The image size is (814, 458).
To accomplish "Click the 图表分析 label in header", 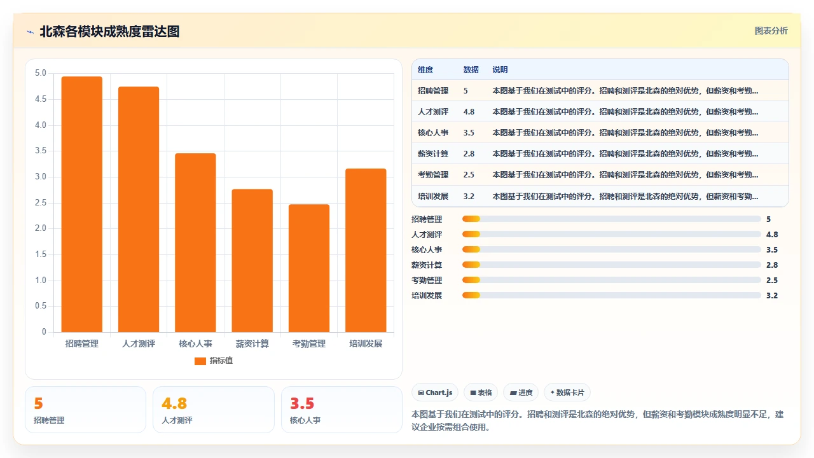I will (771, 31).
